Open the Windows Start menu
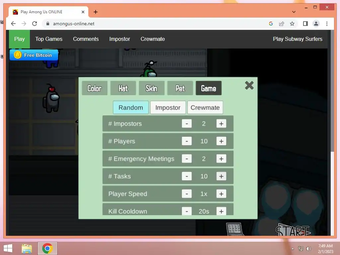340x255 pixels. (8, 248)
